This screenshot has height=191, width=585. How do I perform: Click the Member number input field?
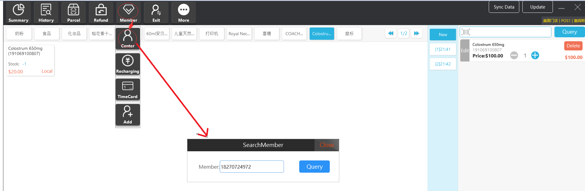[x=252, y=167]
